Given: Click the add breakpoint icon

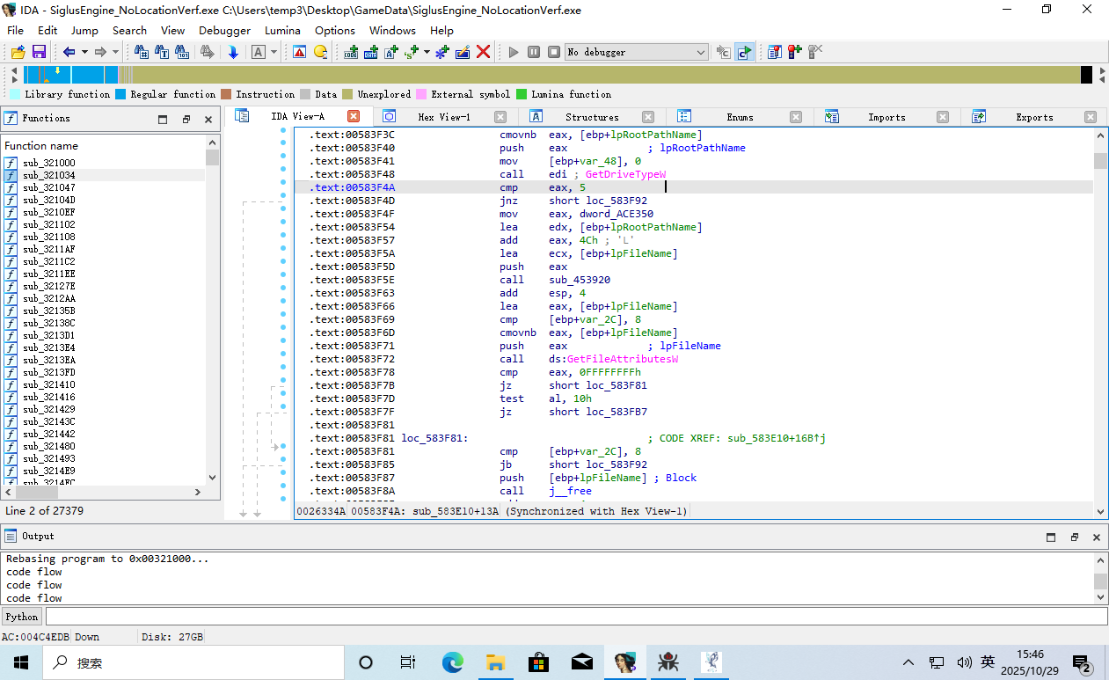Looking at the screenshot, I should [x=794, y=52].
